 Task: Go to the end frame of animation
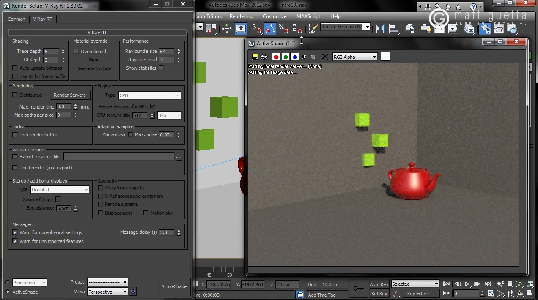point(488,284)
